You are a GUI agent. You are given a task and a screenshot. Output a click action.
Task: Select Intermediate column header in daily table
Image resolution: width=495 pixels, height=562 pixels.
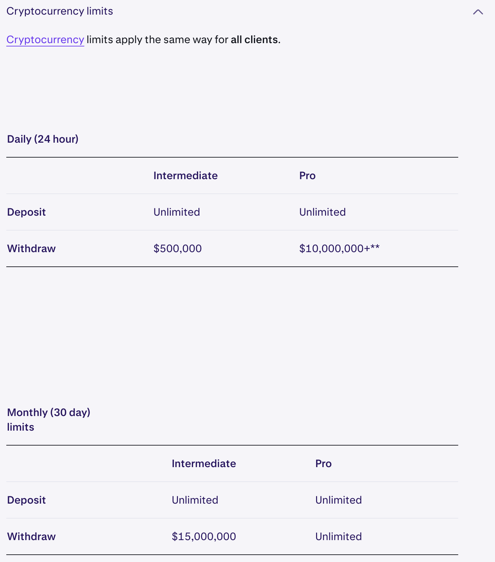[185, 176]
